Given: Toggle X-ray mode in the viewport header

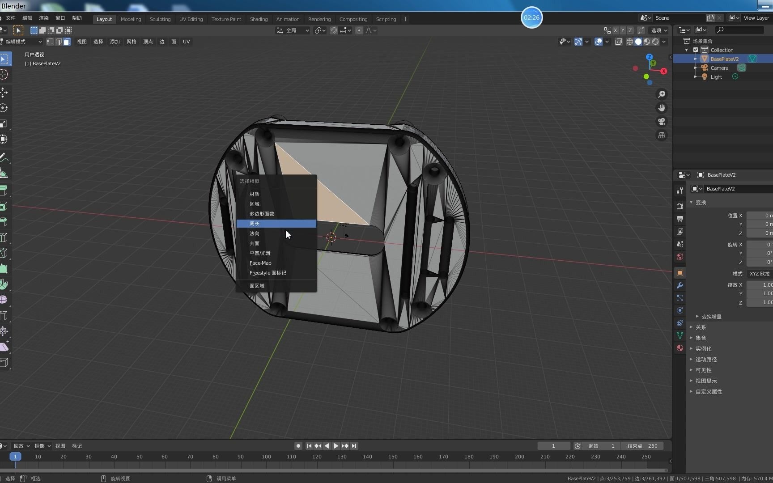Looking at the screenshot, I should coord(619,42).
